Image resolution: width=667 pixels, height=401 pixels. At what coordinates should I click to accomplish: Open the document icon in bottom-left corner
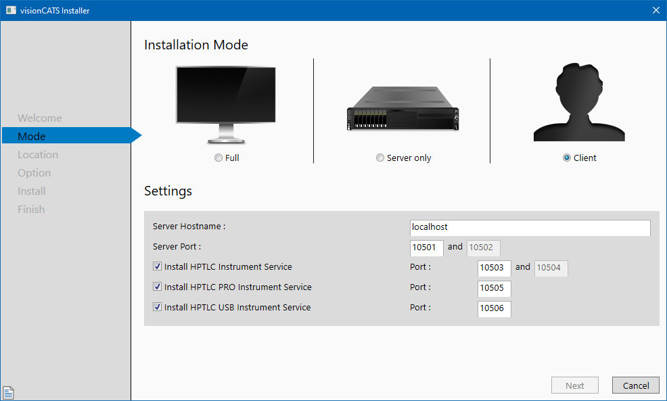9,392
